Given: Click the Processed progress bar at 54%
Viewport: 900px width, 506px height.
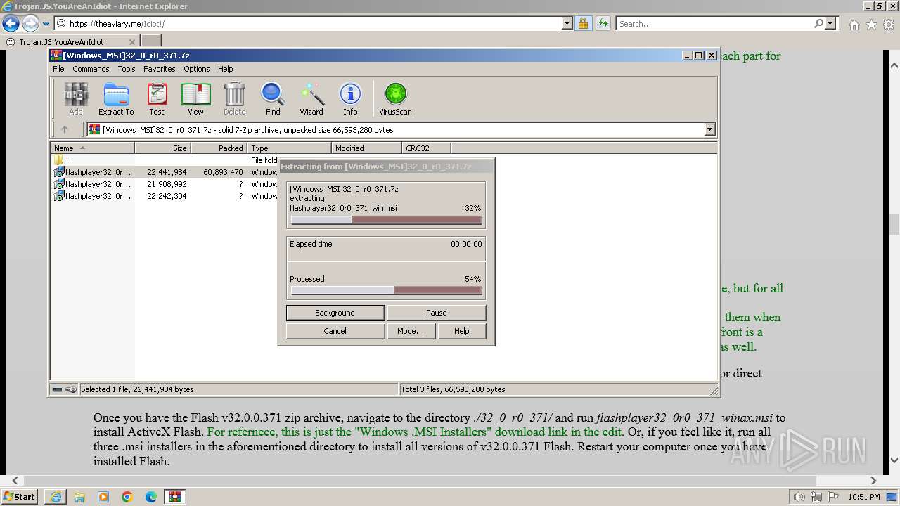Looking at the screenshot, I should (386, 290).
